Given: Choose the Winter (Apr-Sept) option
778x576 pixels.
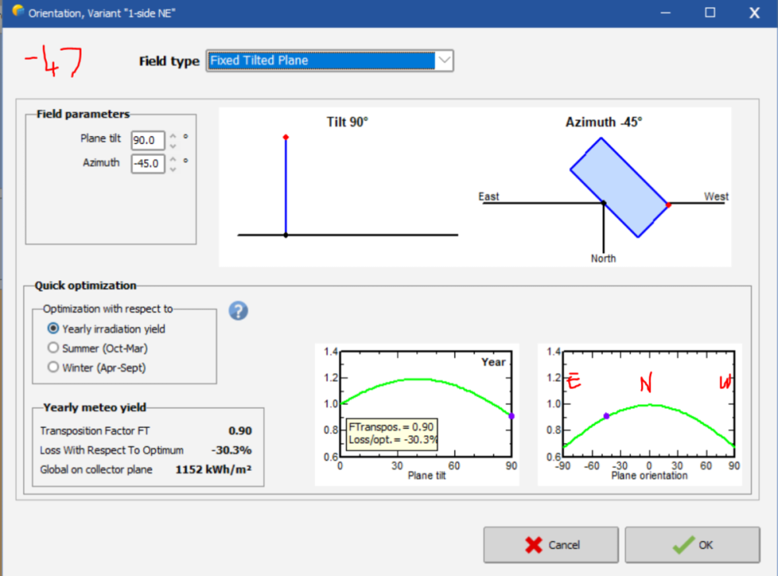Looking at the screenshot, I should (x=54, y=367).
